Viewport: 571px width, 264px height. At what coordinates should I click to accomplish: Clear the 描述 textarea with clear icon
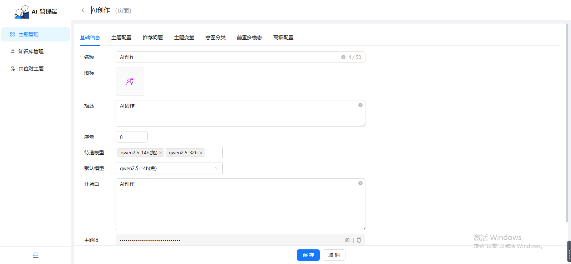360,105
